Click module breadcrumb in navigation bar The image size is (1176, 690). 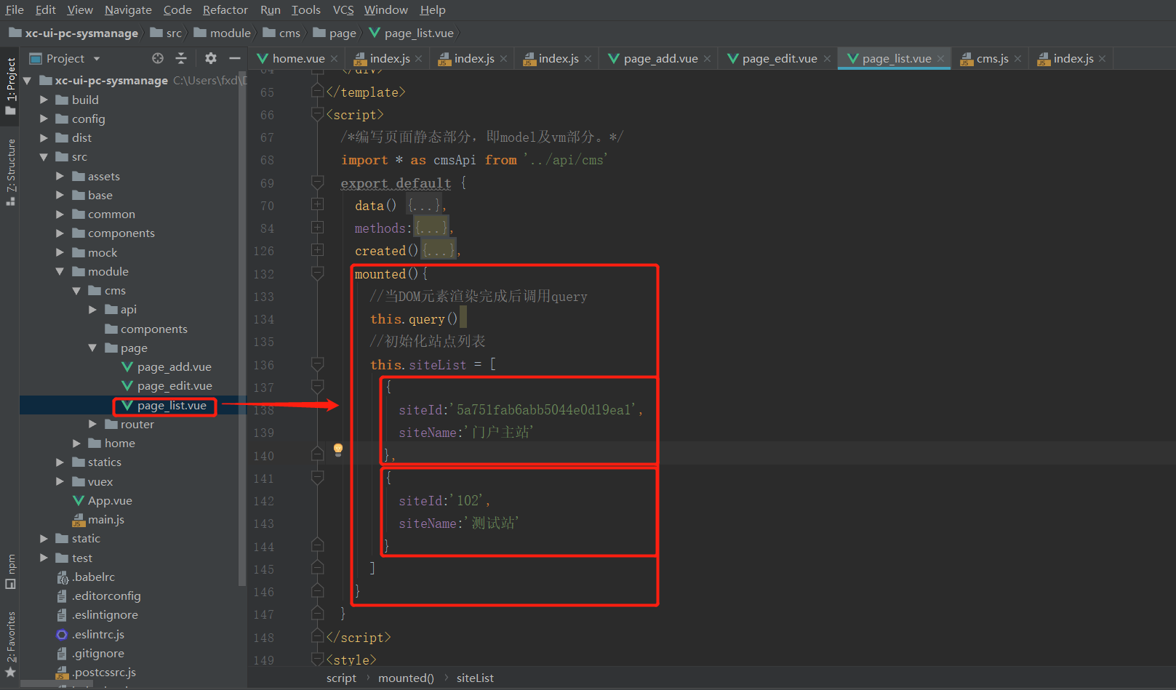pyautogui.click(x=223, y=33)
